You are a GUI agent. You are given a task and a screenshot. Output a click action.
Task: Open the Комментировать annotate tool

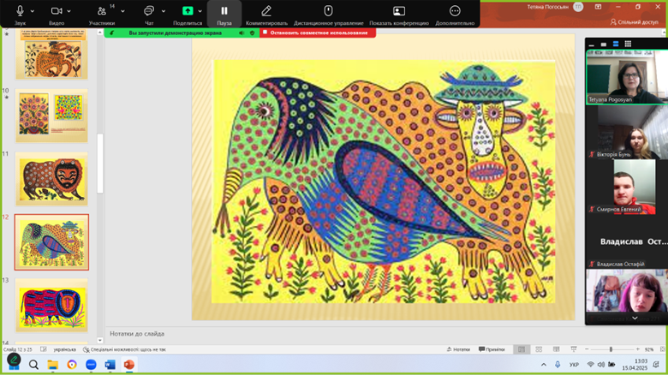point(266,14)
